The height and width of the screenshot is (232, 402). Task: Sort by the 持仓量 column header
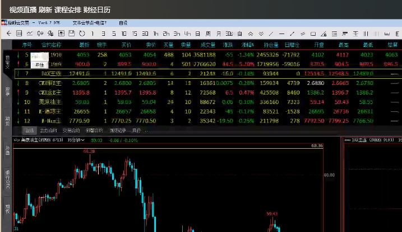coord(271,45)
